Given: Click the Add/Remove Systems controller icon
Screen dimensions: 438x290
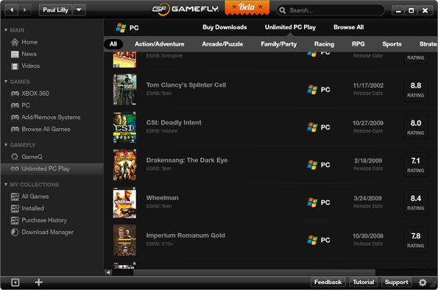Looking at the screenshot, I should (15, 117).
